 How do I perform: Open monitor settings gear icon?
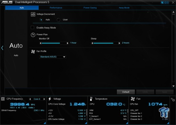(173, 99)
